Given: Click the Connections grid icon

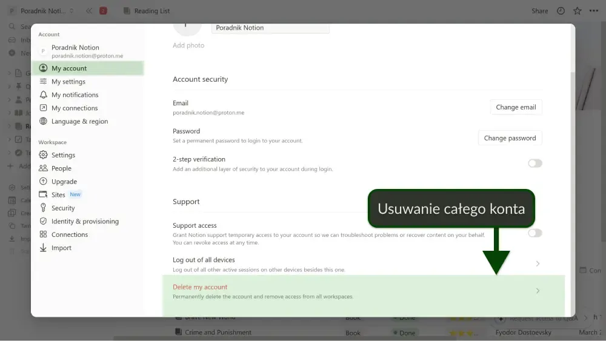Looking at the screenshot, I should [43, 234].
